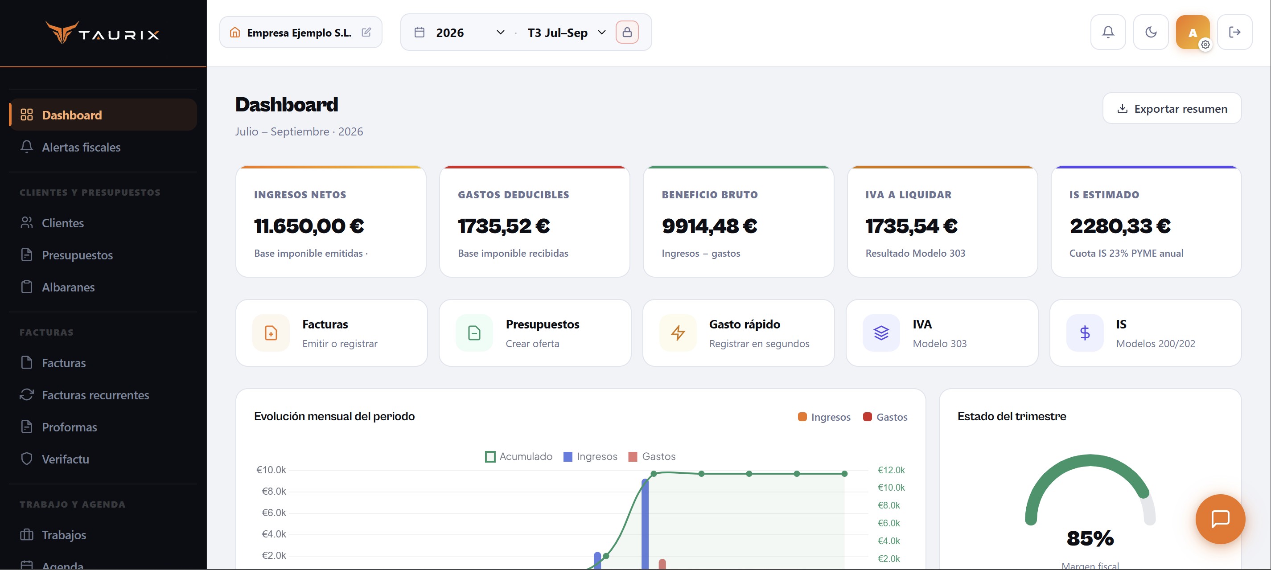
Task: Open the user avatar A menu
Action: 1192,32
